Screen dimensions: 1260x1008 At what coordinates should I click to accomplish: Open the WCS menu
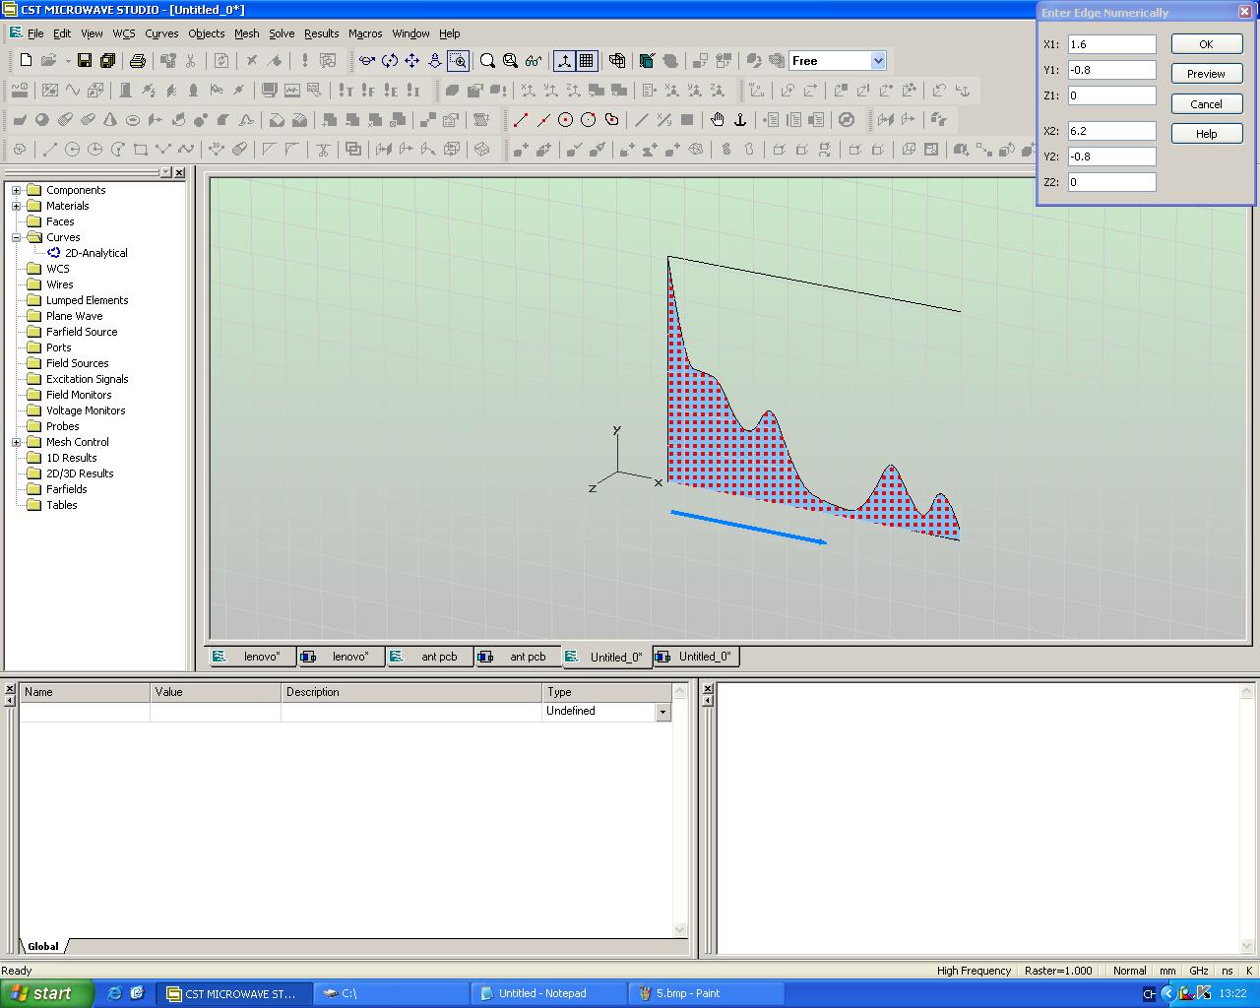[124, 33]
